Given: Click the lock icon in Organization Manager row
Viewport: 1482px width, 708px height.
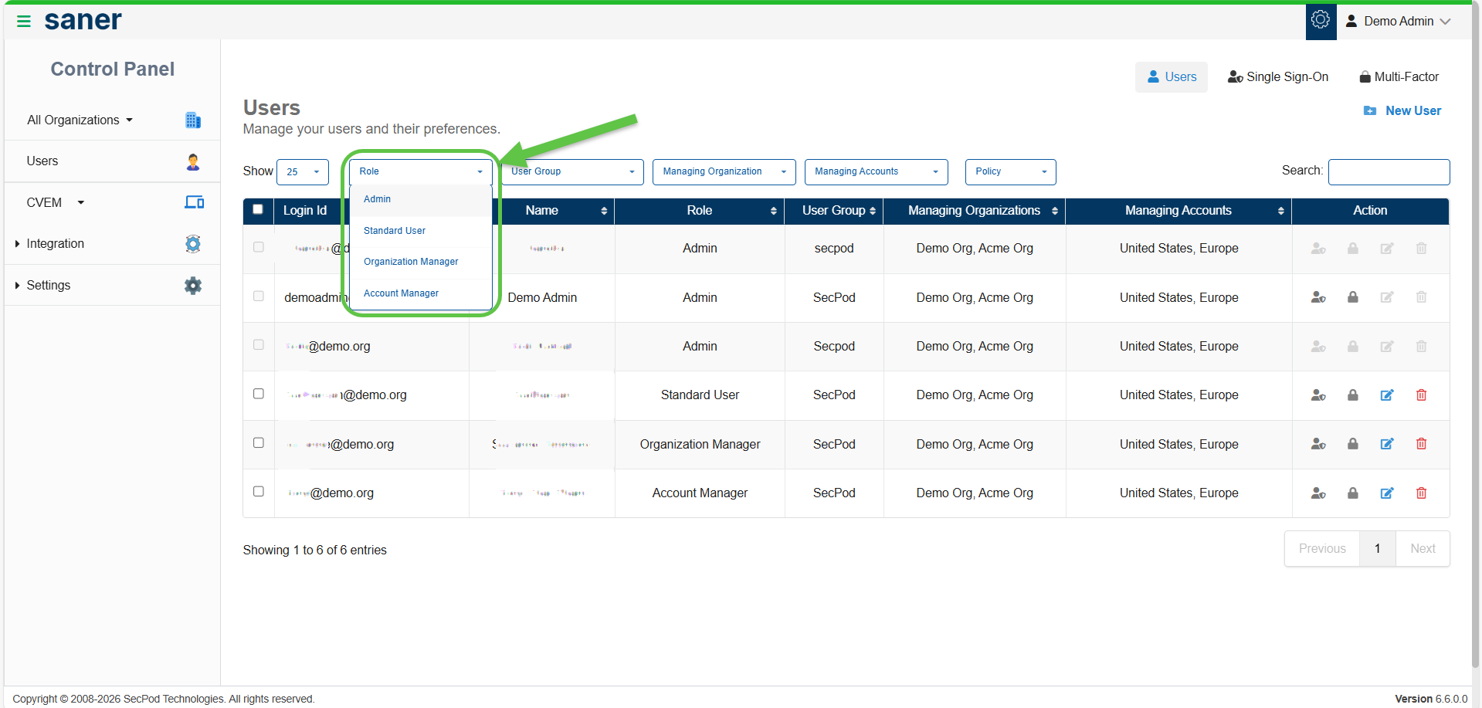Looking at the screenshot, I should [1353, 444].
